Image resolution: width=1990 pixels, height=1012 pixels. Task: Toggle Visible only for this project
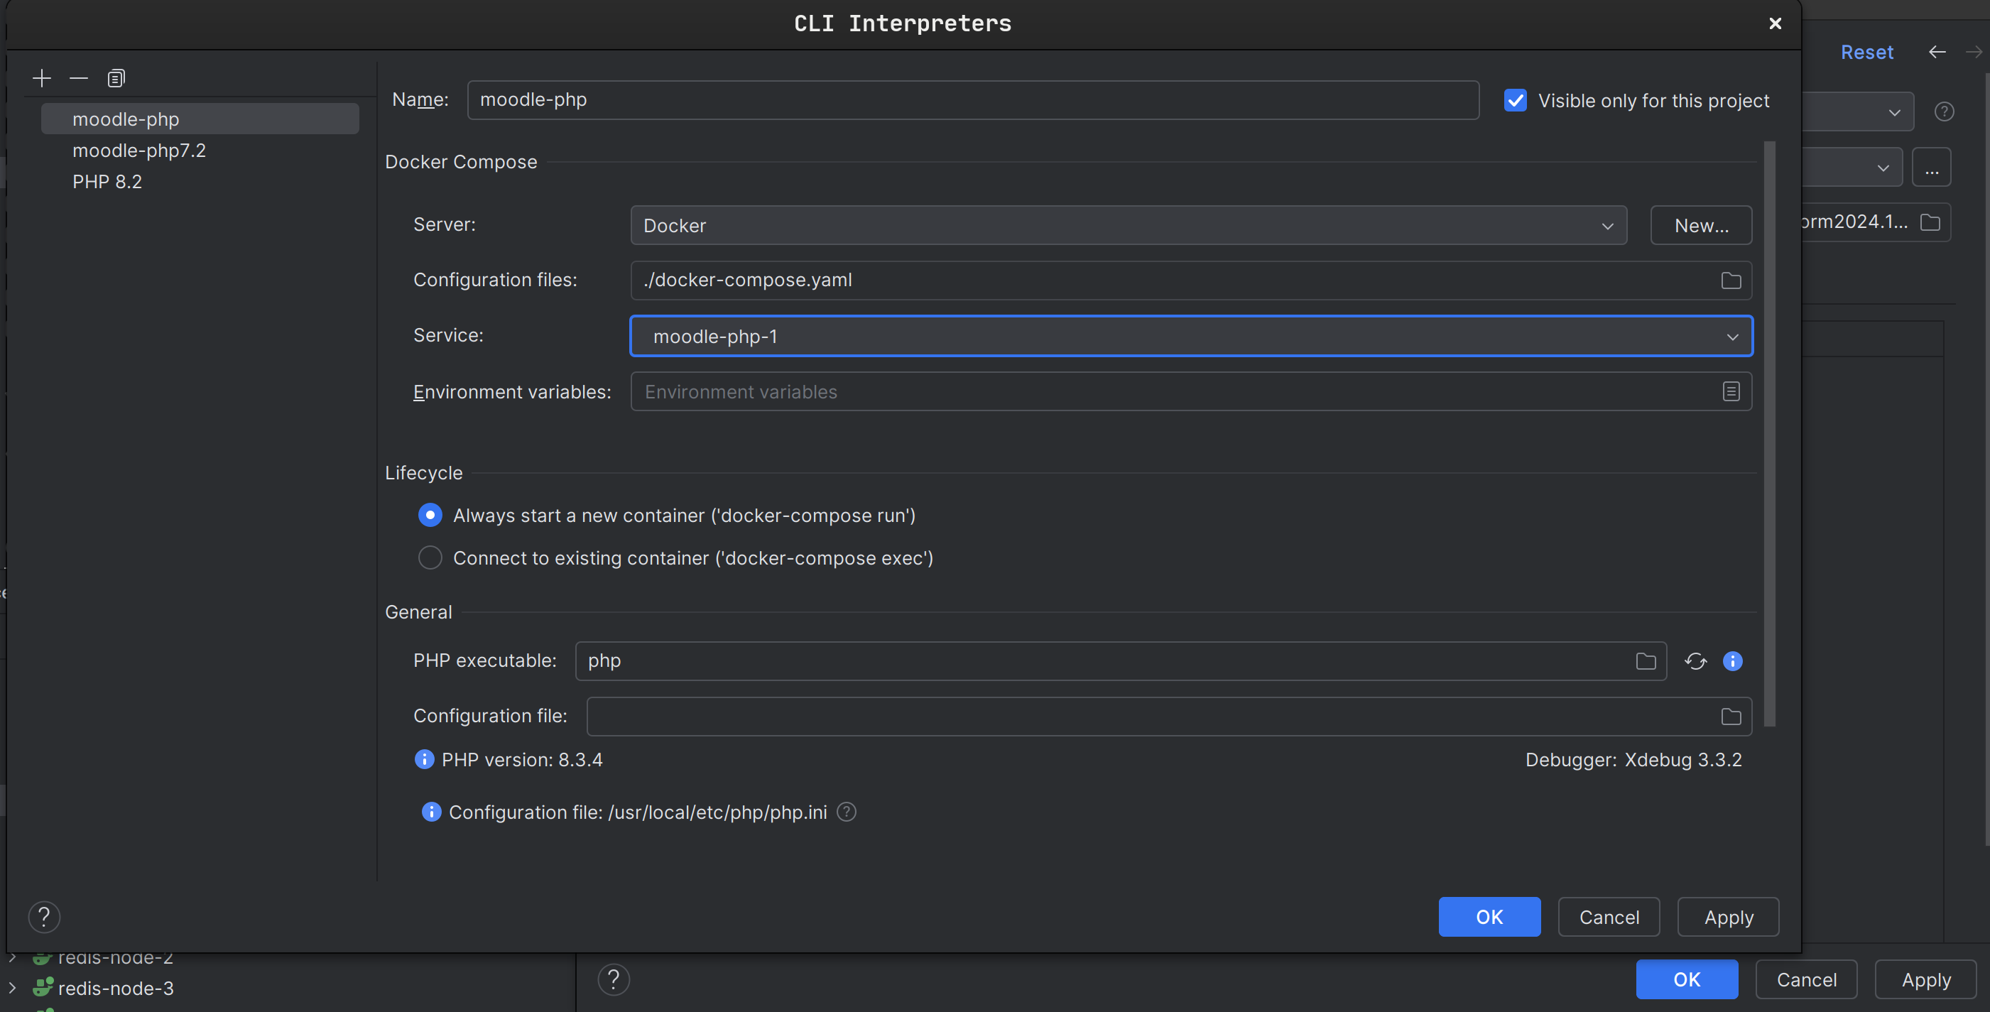tap(1515, 100)
